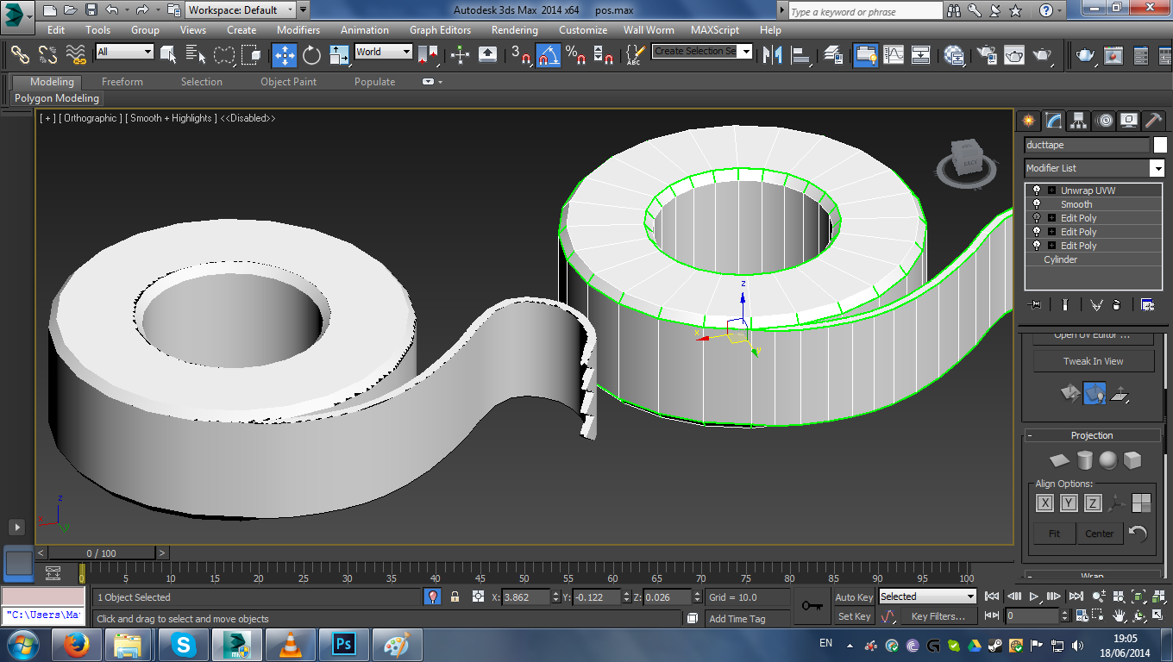Viewport: 1173px width, 662px height.
Task: Apply cylindrical projection mapping icon
Action: point(1084,460)
